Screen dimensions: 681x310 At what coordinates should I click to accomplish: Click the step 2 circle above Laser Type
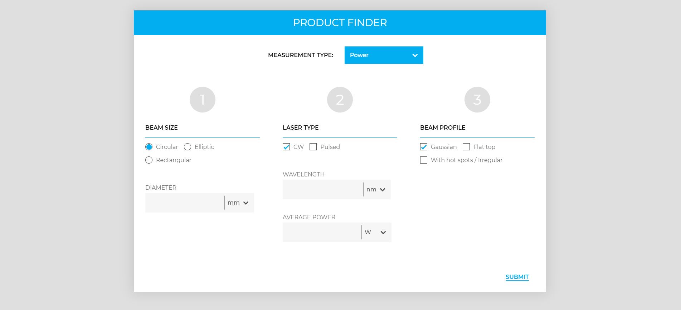tap(340, 99)
